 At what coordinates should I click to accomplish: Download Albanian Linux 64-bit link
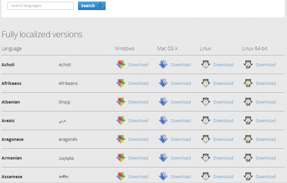[266, 102]
